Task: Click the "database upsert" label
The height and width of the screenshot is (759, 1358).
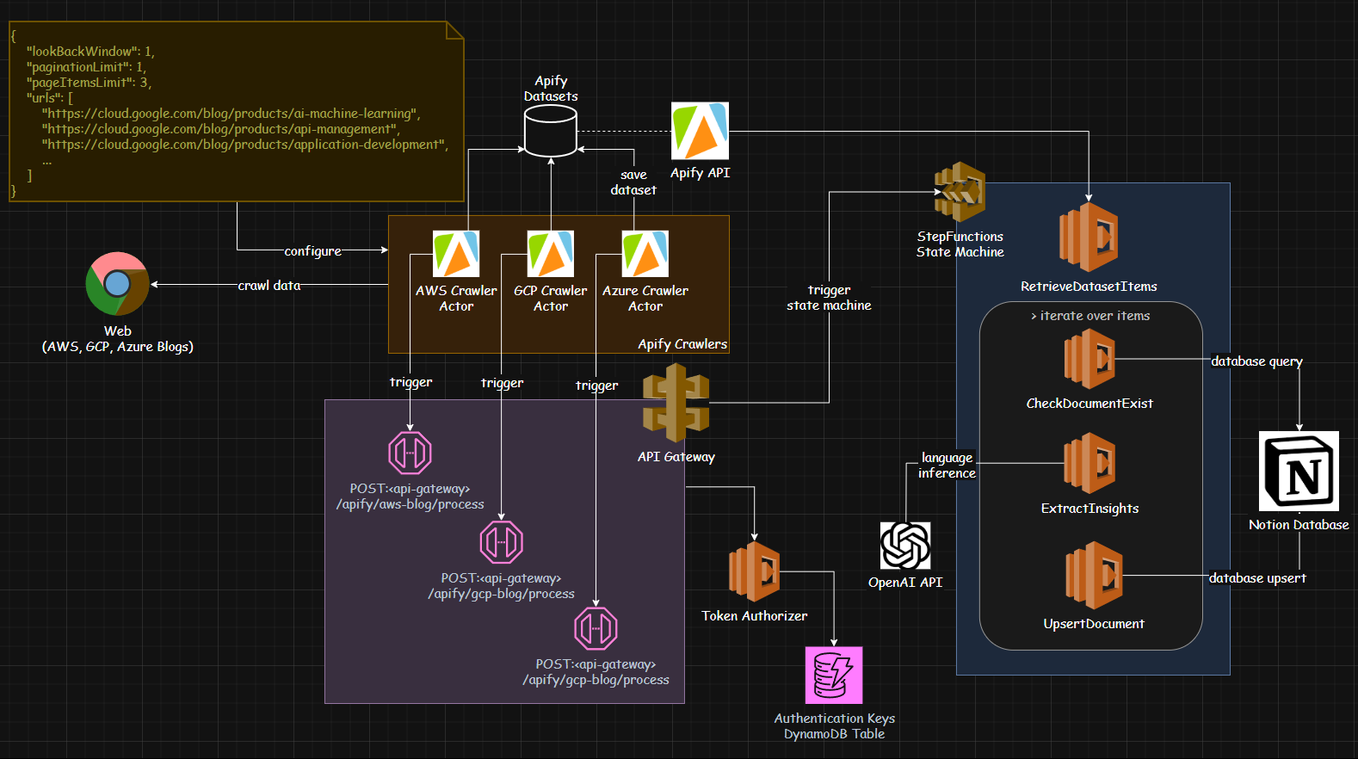Action: 1257,578
